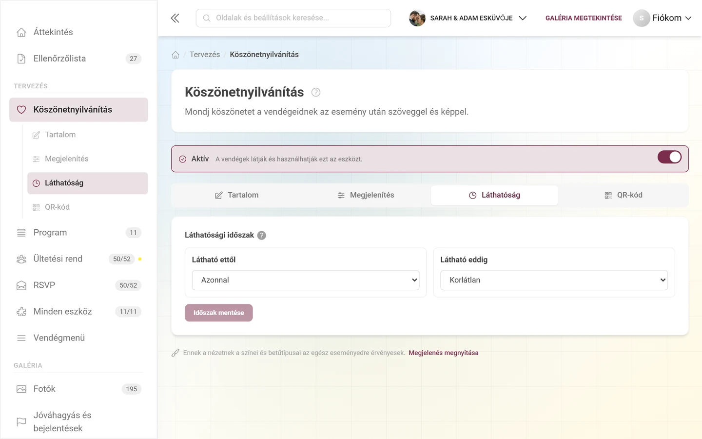Image resolution: width=702 pixels, height=439 pixels.
Task: Open Megjelenítés in sidebar submenu
Action: pos(88,159)
